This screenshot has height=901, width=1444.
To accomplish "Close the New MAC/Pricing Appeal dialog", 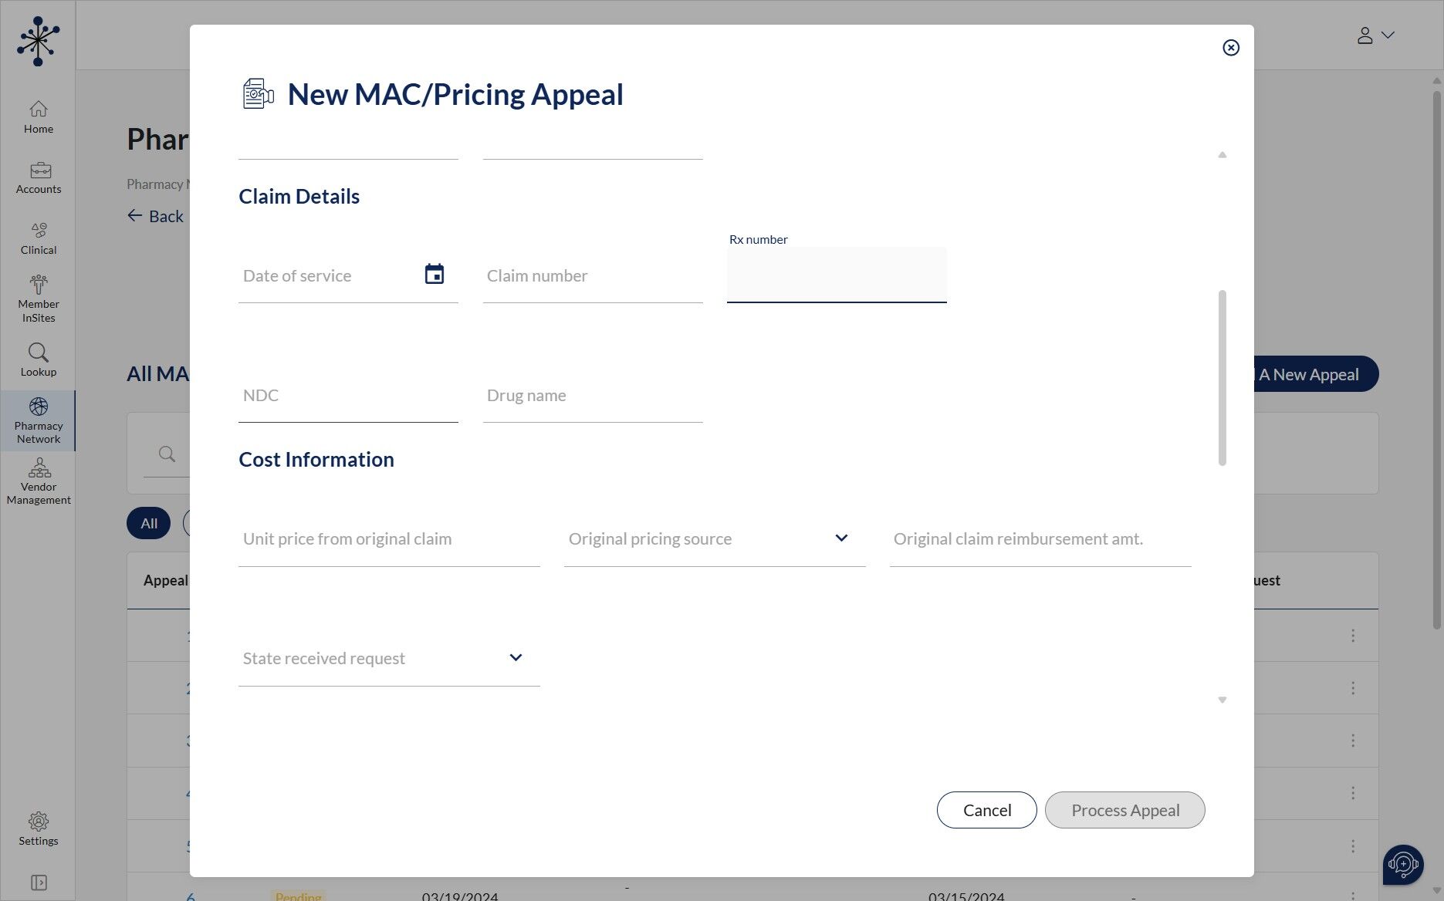I will [x=1231, y=48].
